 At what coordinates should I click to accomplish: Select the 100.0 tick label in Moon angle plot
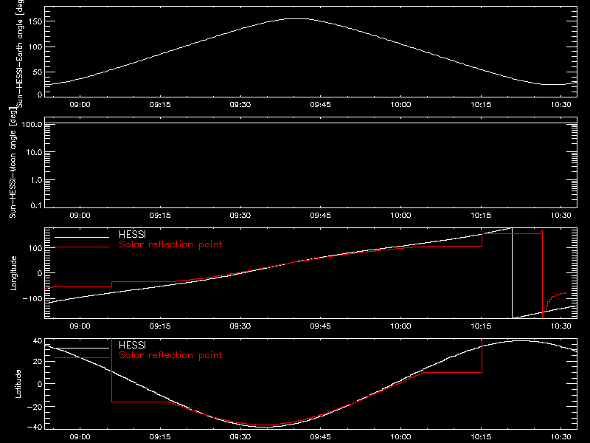[x=32, y=124]
